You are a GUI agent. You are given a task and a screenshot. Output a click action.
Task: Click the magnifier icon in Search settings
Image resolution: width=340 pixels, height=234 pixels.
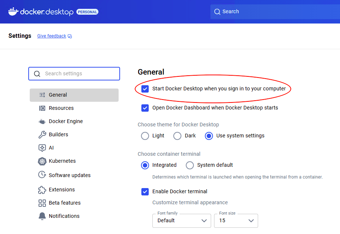(37, 74)
